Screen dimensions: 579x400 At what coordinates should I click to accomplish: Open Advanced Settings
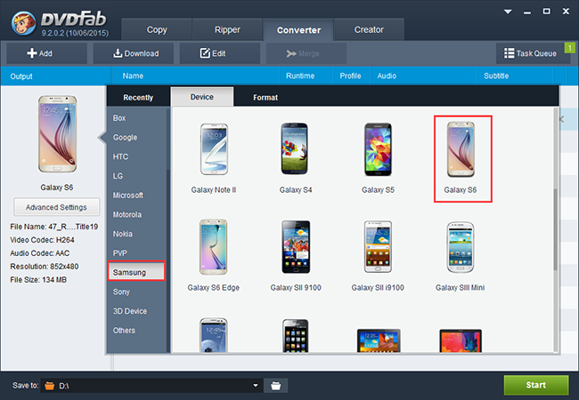pos(56,207)
